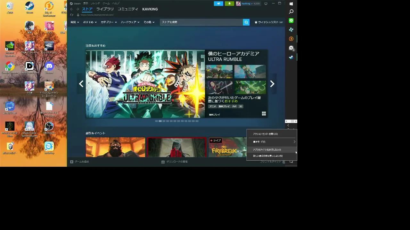Click the Steam store URL address
The image size is (410, 230).
click(x=97, y=15)
